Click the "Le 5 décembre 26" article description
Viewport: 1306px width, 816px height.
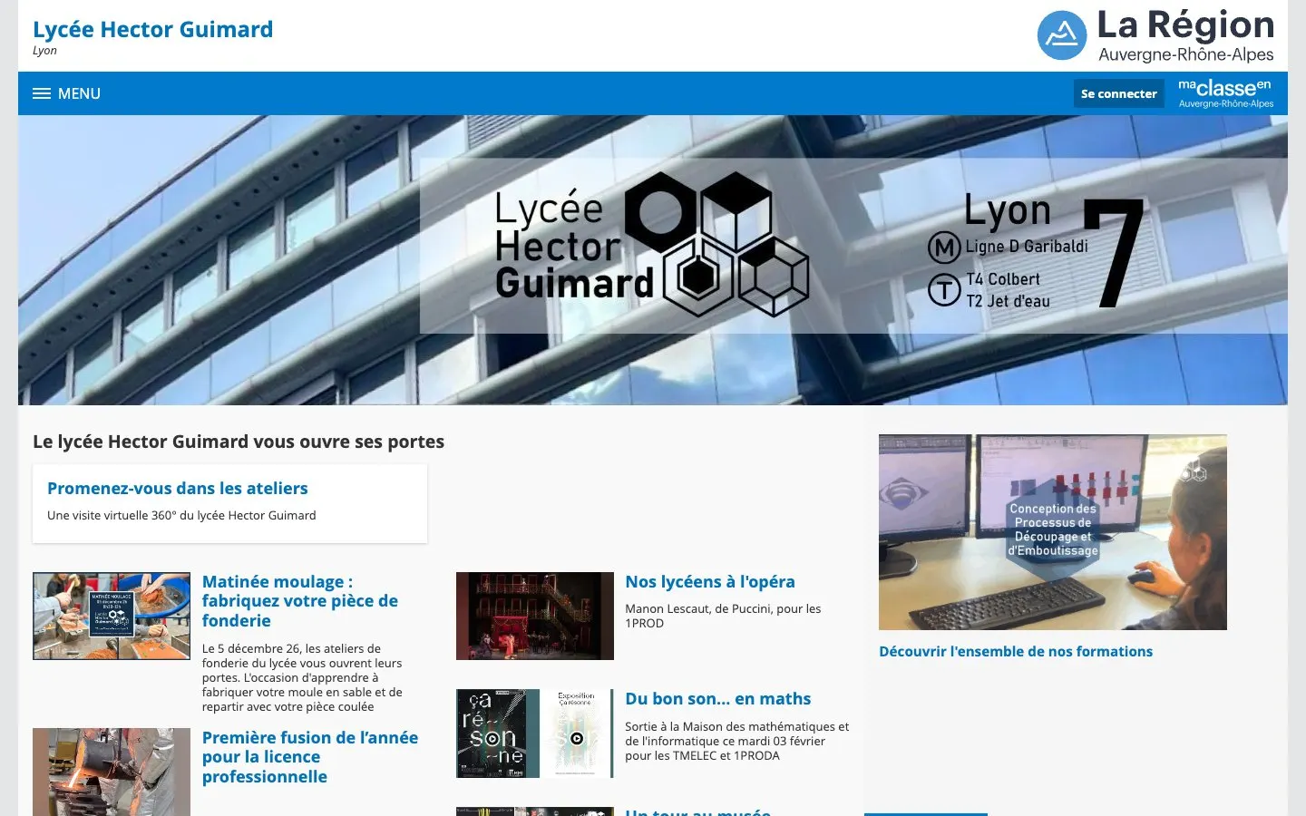[x=302, y=677]
